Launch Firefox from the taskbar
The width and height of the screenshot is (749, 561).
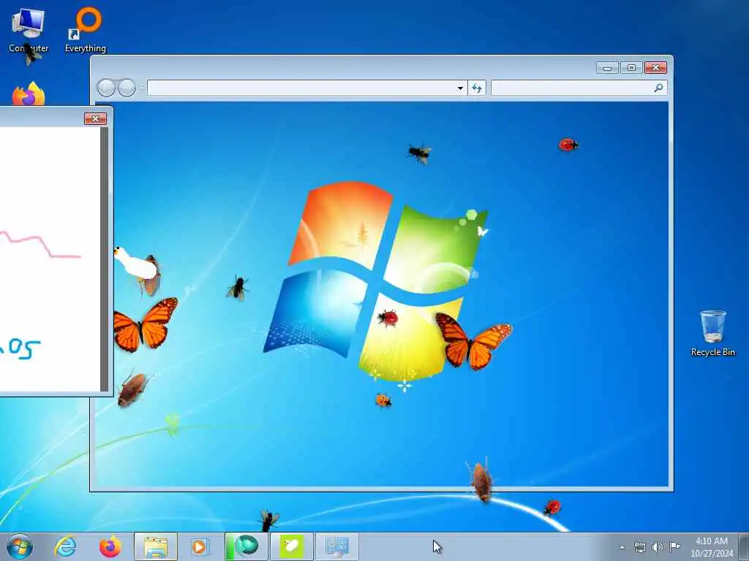point(110,546)
